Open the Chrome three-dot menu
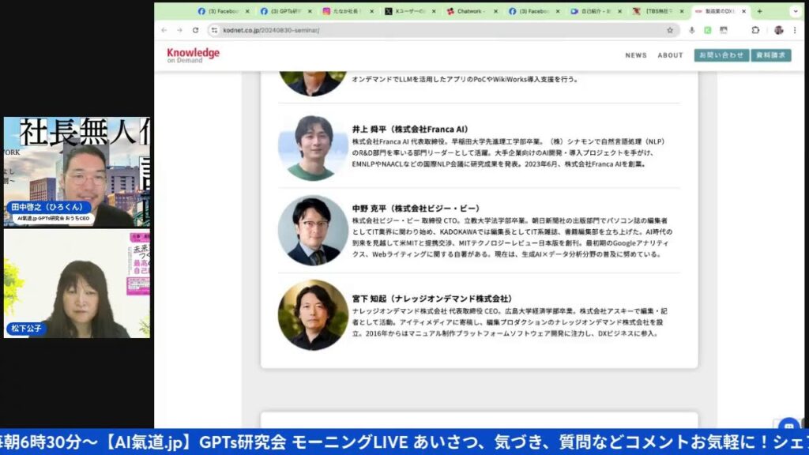This screenshot has width=809, height=455. tap(795, 30)
